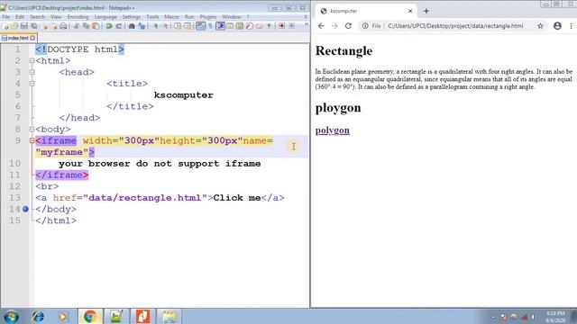Viewport: 577px width, 324px height.
Task: Cut selection with the scissors icon
Action: tap(76, 26)
